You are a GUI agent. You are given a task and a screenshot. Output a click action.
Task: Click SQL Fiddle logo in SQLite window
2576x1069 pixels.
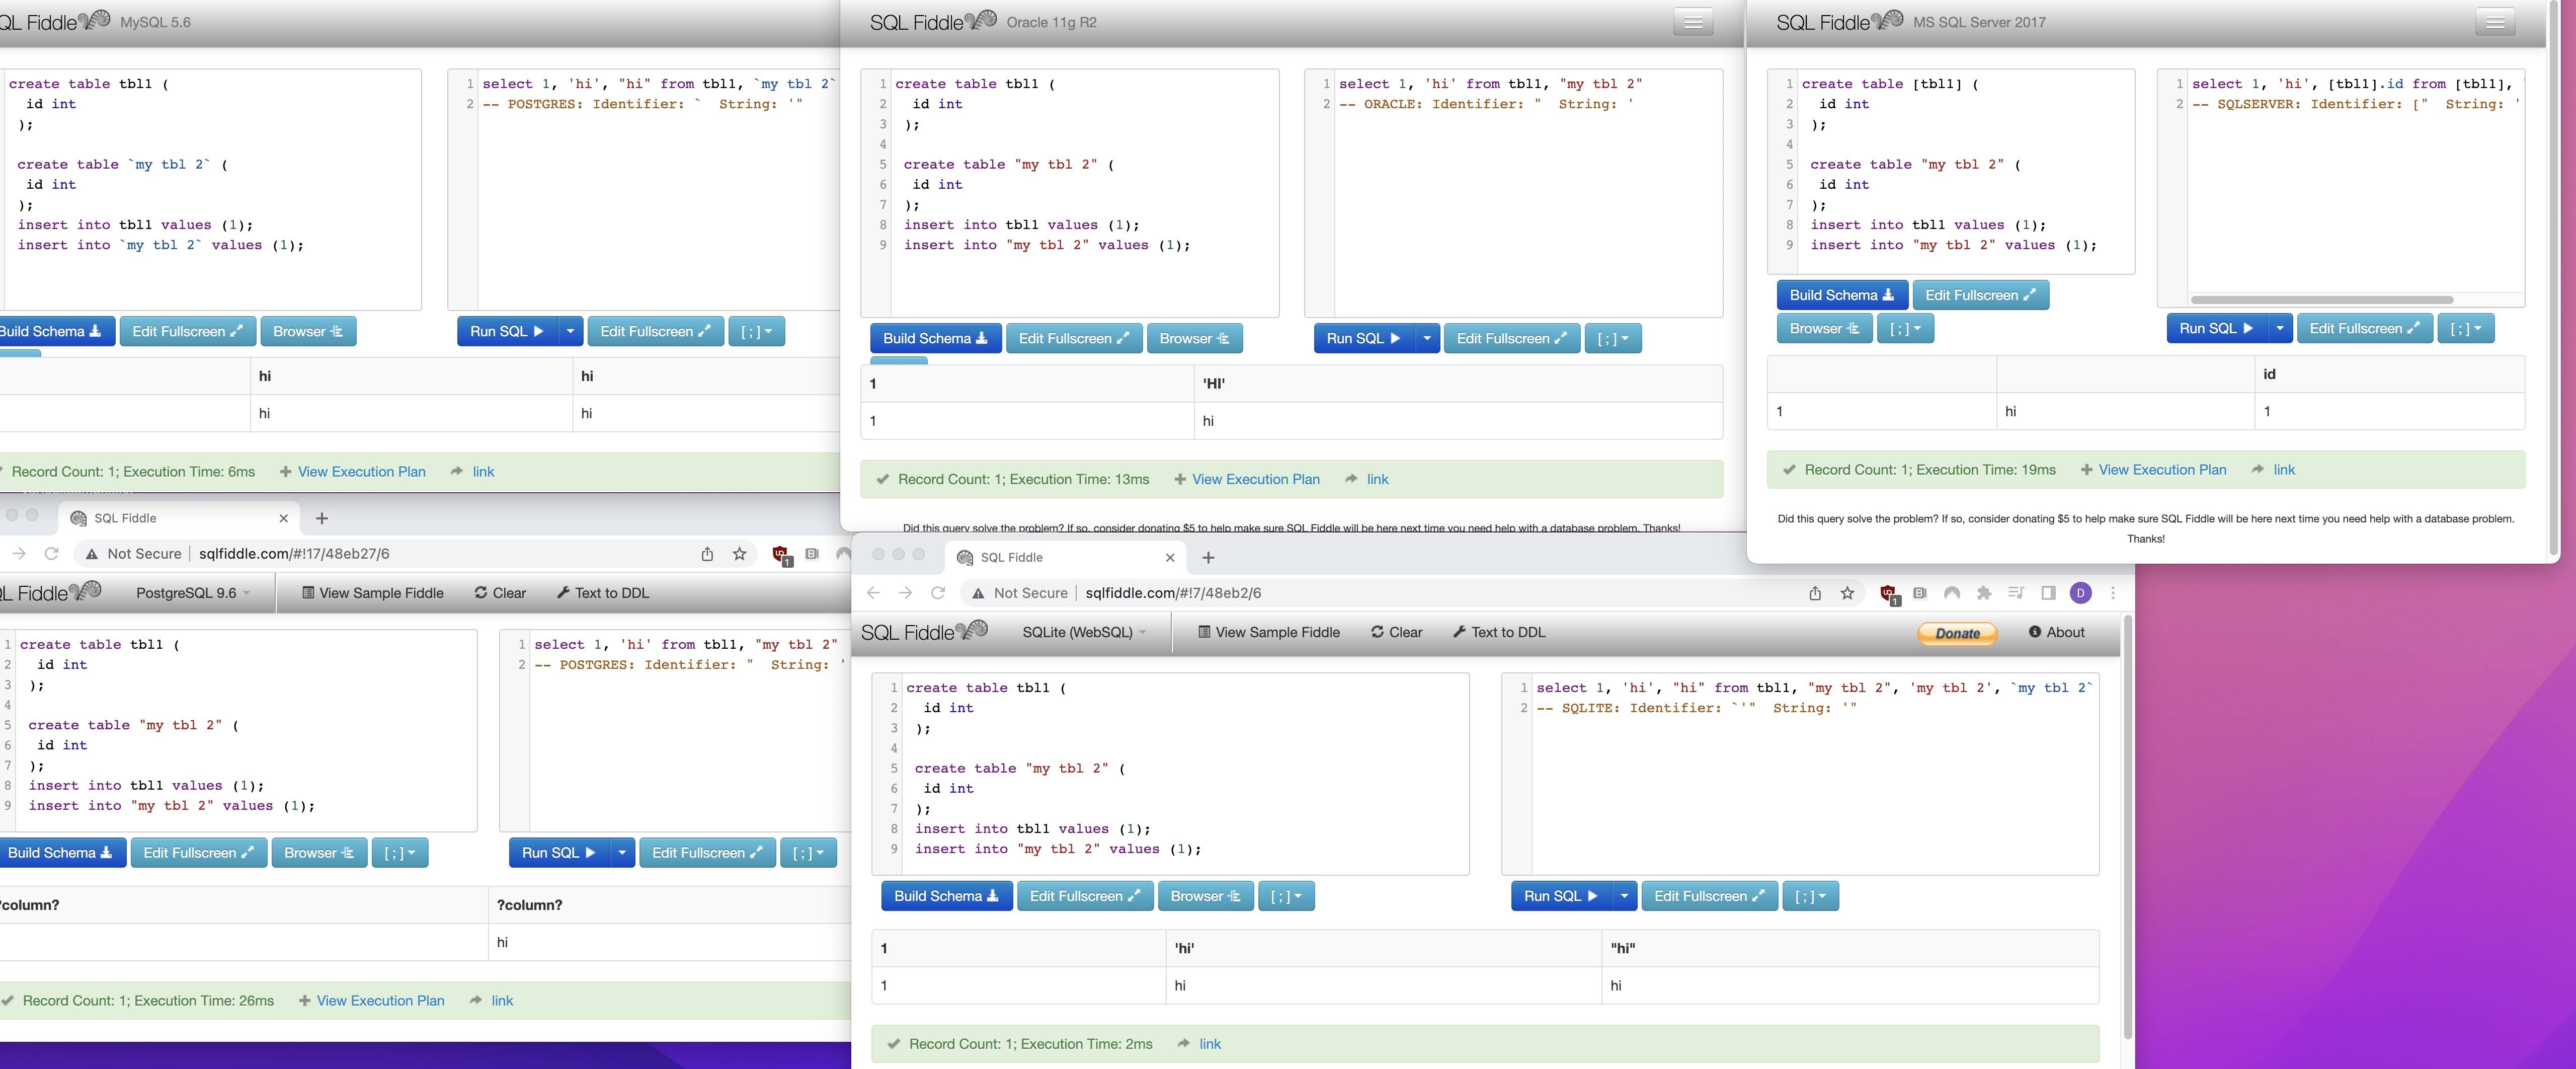(x=924, y=631)
